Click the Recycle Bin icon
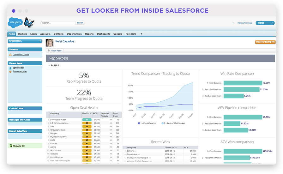 pos(11,146)
